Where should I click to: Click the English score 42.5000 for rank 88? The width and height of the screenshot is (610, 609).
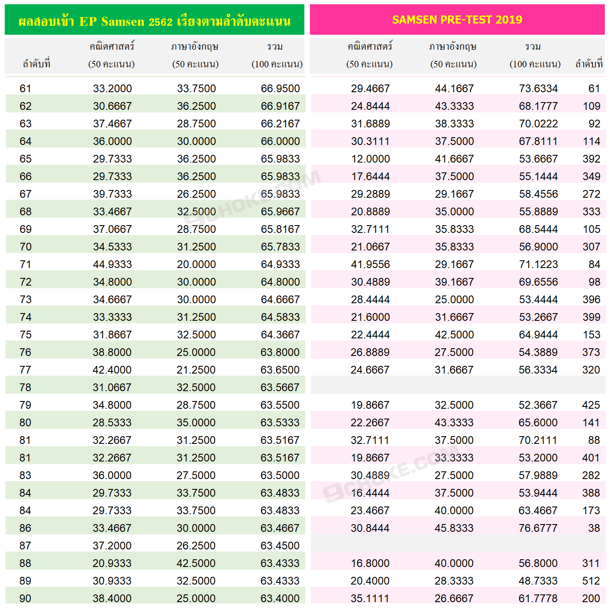tap(196, 563)
